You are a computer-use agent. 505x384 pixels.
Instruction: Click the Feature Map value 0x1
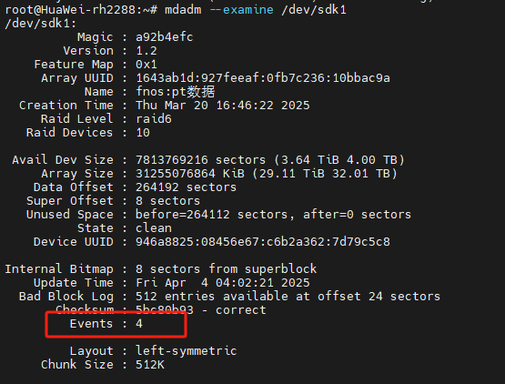tap(146, 65)
